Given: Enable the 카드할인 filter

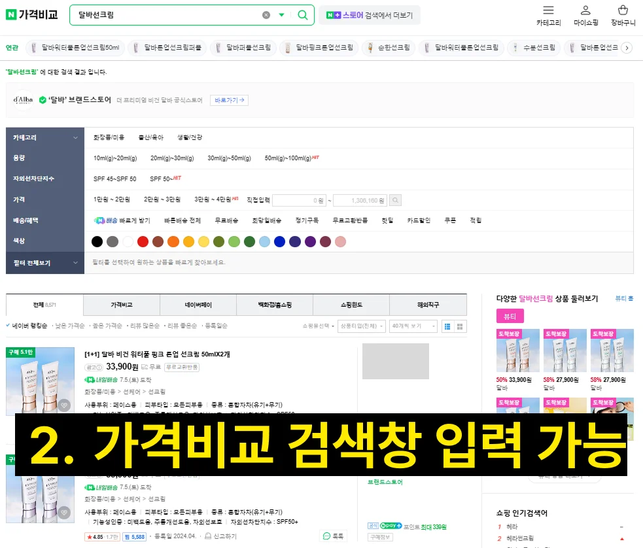Looking at the screenshot, I should [420, 220].
